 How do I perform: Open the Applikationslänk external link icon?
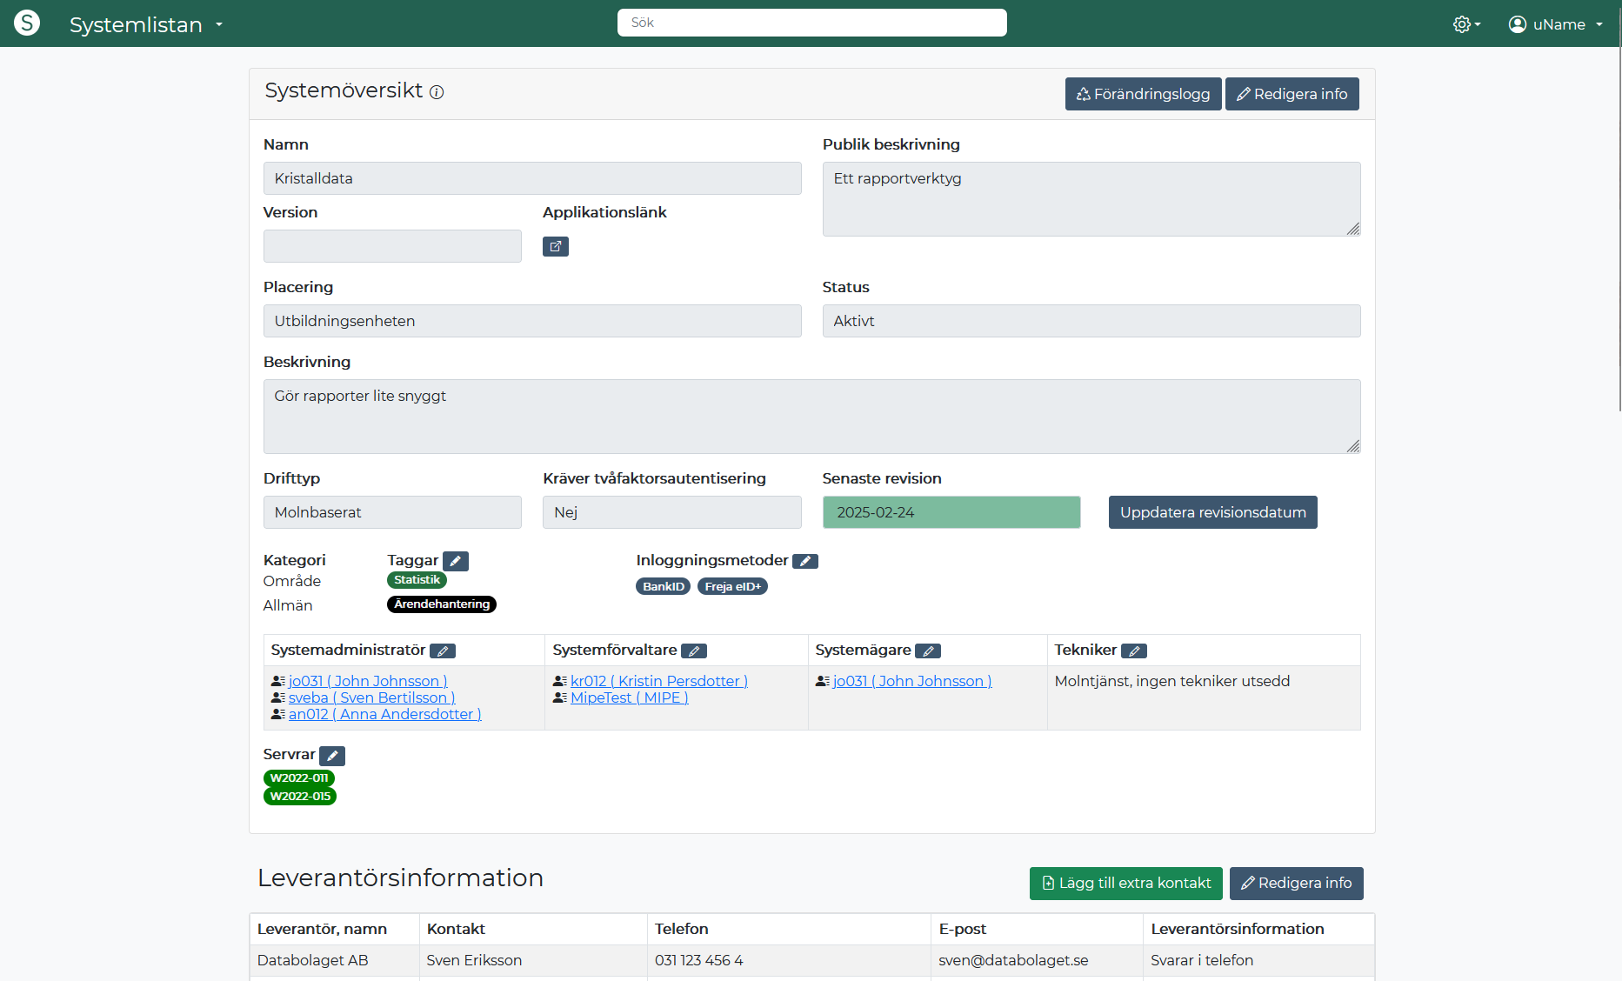pyautogui.click(x=556, y=246)
